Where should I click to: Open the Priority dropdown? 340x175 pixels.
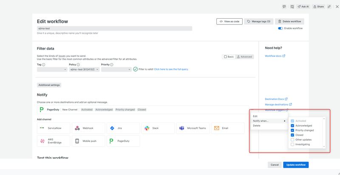(116, 69)
